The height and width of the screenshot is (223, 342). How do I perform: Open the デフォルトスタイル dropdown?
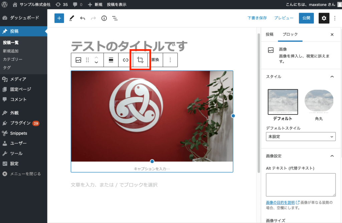point(301,136)
